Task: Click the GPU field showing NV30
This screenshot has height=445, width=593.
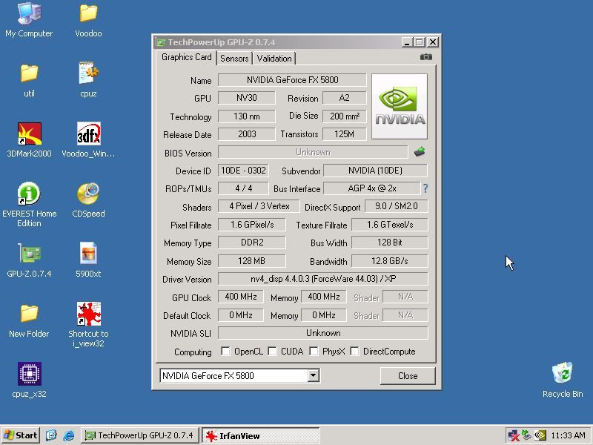Action: click(x=247, y=98)
